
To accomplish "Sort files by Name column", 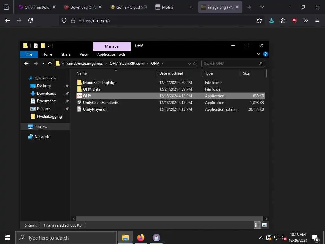I will 82,73.
